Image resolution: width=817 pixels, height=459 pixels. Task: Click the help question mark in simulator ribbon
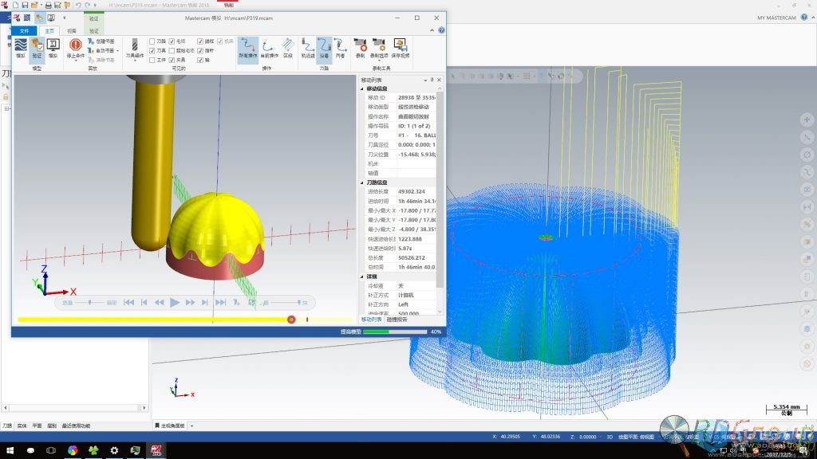pyautogui.click(x=441, y=30)
